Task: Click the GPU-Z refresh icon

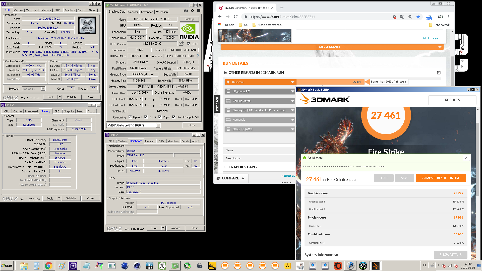Action: pos(192,11)
